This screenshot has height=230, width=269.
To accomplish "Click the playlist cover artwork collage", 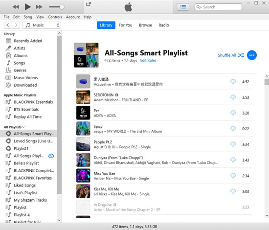I will point(86,55).
